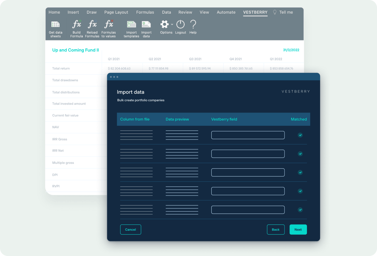
Task: Convert Formulas to values via ribbon icon
Action: [x=109, y=24]
